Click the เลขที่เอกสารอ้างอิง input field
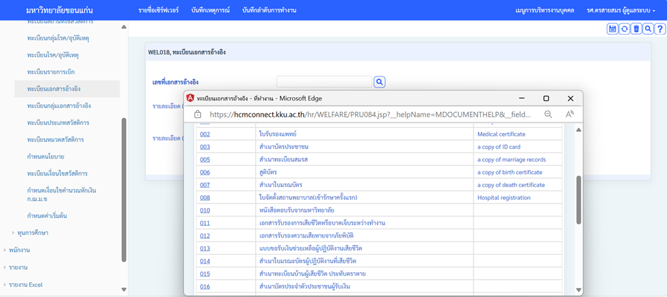 324,82
